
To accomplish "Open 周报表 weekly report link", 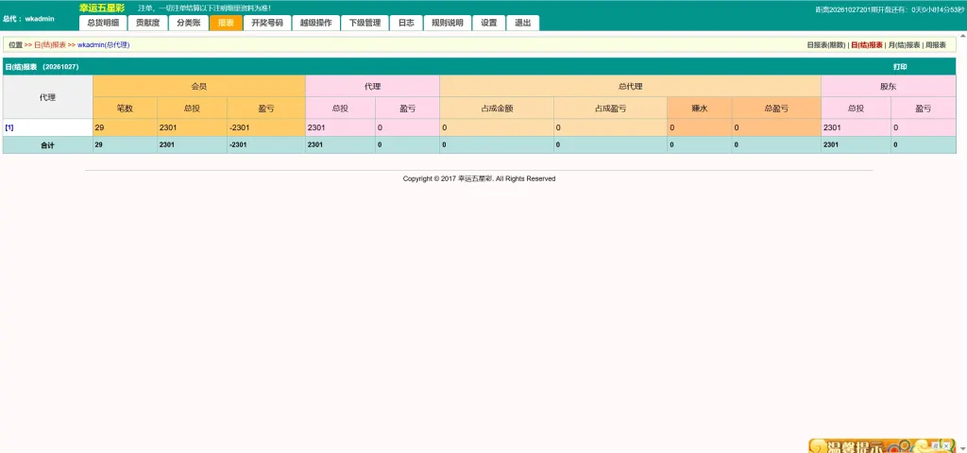I will tap(935, 45).
